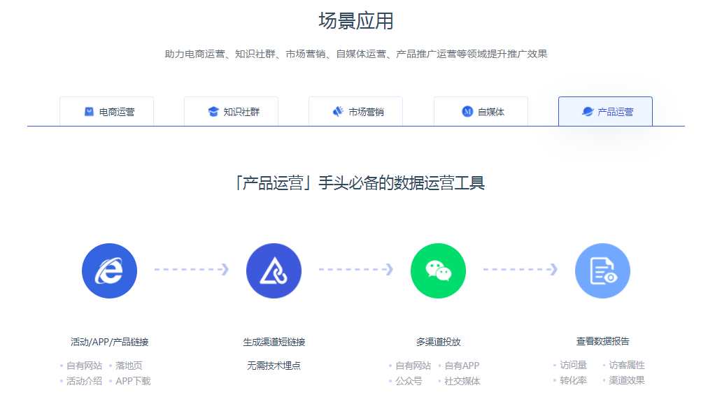The width and height of the screenshot is (701, 411).
Task: Click the 访问量 item
Action: 573,366
